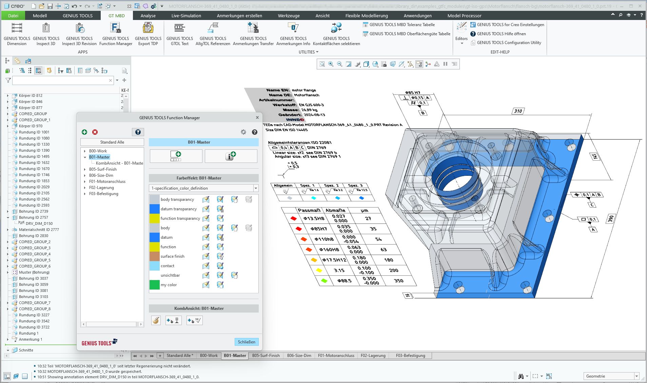This screenshot has height=383, width=647.
Task: Click the paintbrush icon under KombAnsicht
Action: coord(156,320)
